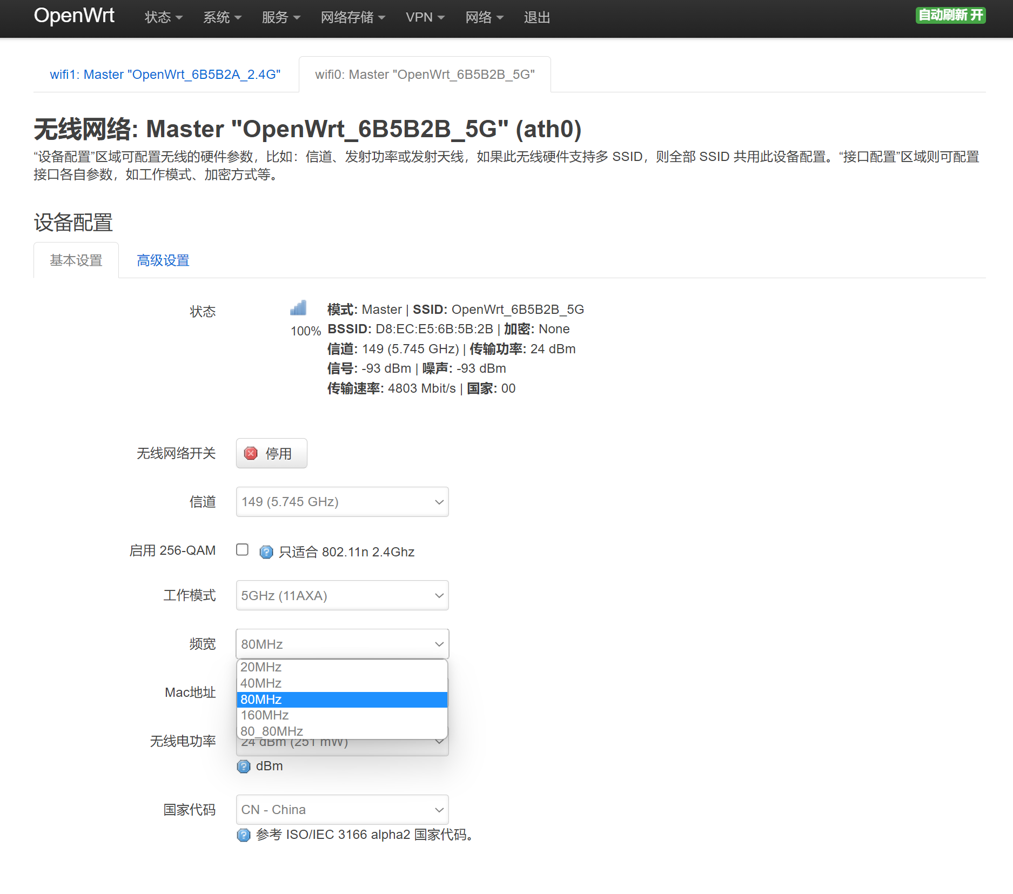Open the 状态 menu in the navbar
The width and height of the screenshot is (1013, 894).
pyautogui.click(x=163, y=17)
